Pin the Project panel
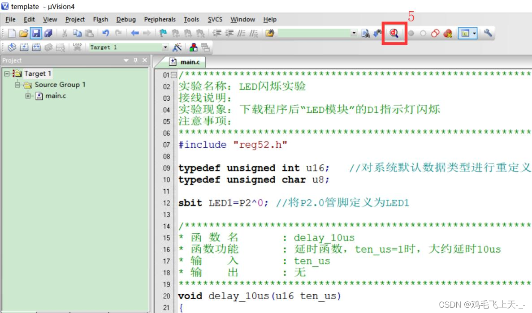 [x=135, y=60]
